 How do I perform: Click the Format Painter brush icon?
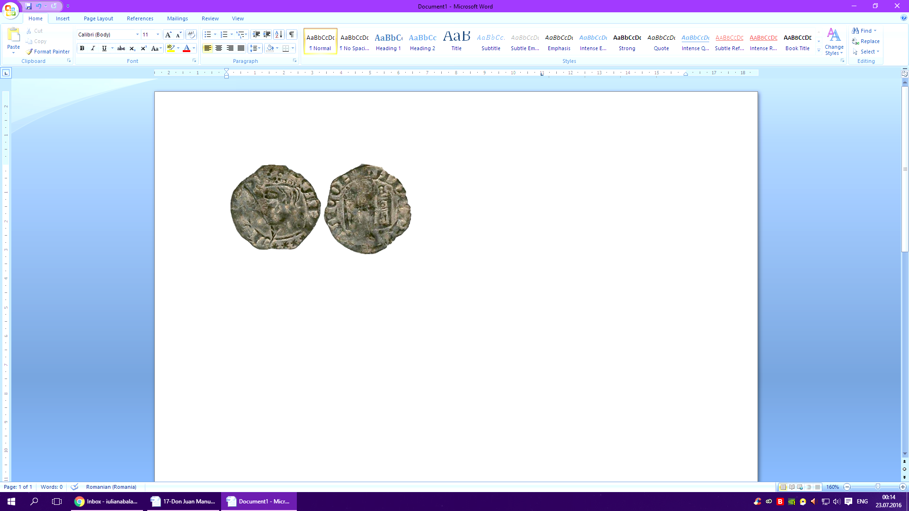point(30,52)
